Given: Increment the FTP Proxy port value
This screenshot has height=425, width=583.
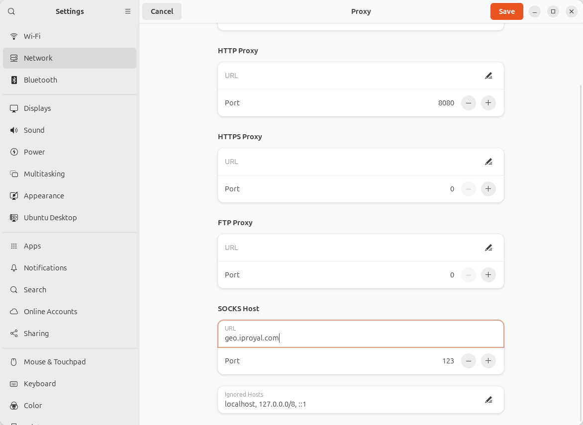Looking at the screenshot, I should (x=488, y=275).
